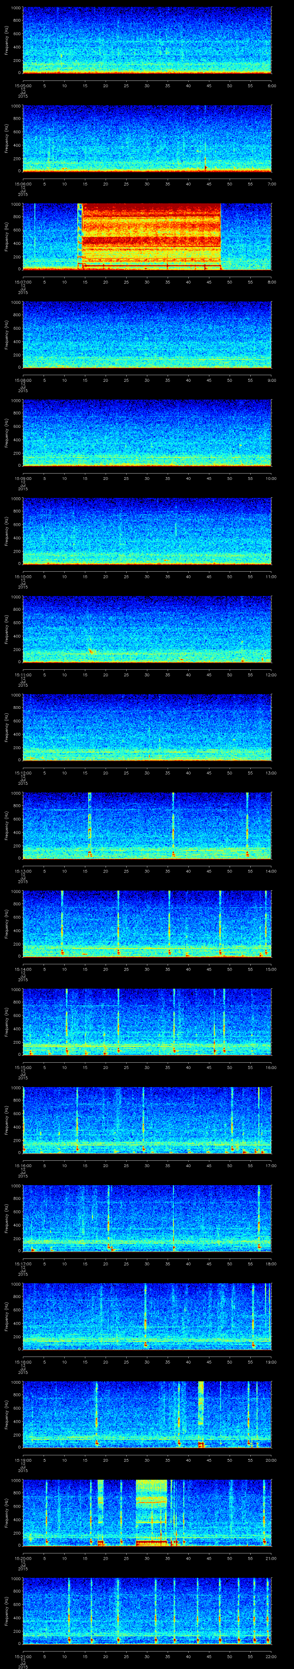Open the spectrogram panel starting at 15:11:00
Screen dimensions: 294x1669
(x=147, y=630)
